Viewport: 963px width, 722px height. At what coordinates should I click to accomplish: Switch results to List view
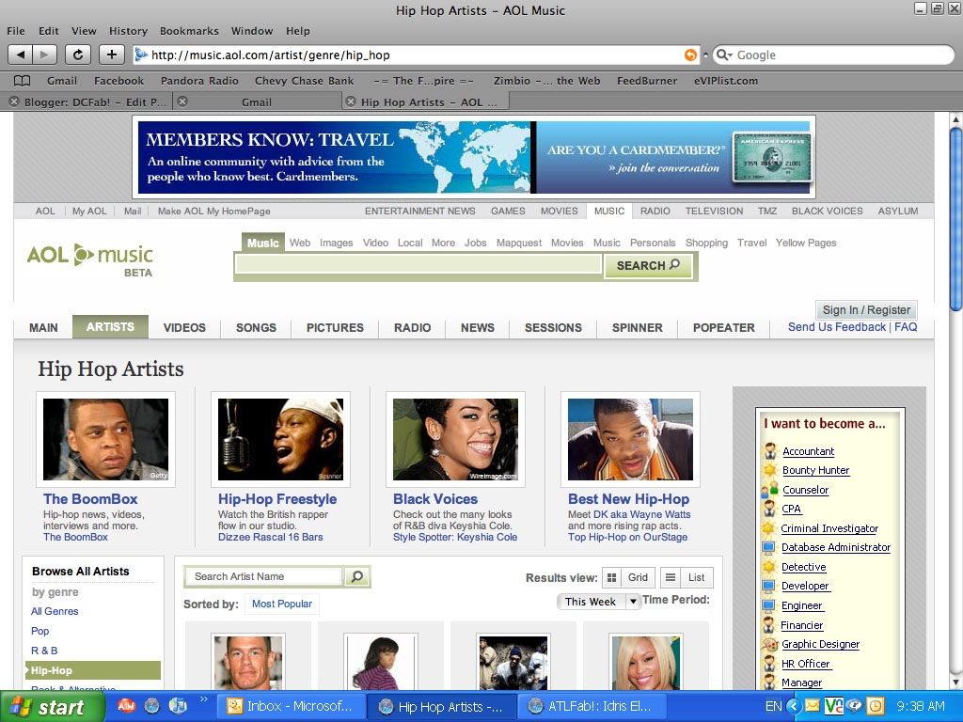coord(687,577)
